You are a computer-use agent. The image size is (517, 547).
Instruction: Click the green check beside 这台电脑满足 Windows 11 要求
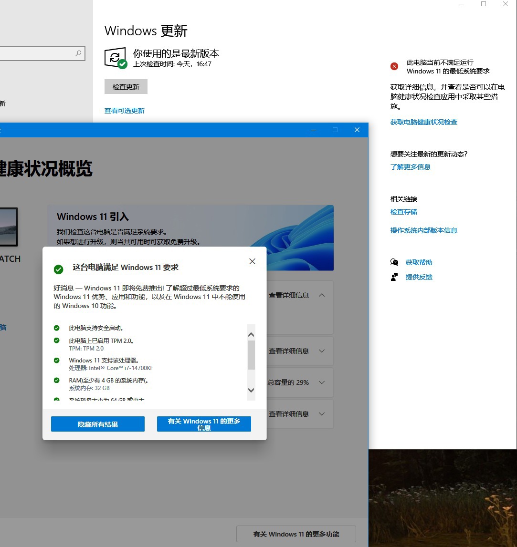coord(58,269)
